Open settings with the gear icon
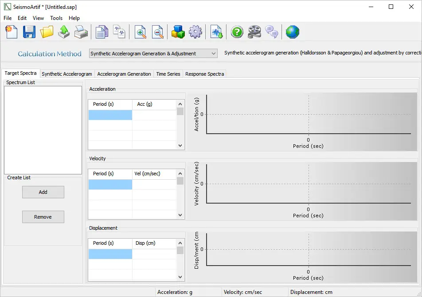Viewport: 422px width, 297px height. (x=195, y=32)
